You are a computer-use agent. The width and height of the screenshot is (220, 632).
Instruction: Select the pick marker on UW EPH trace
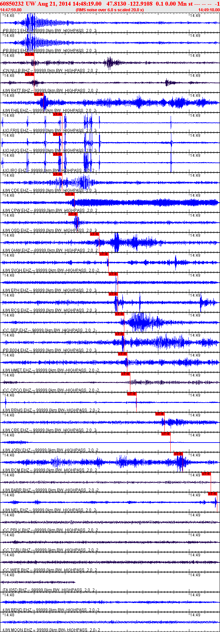tap(113, 274)
